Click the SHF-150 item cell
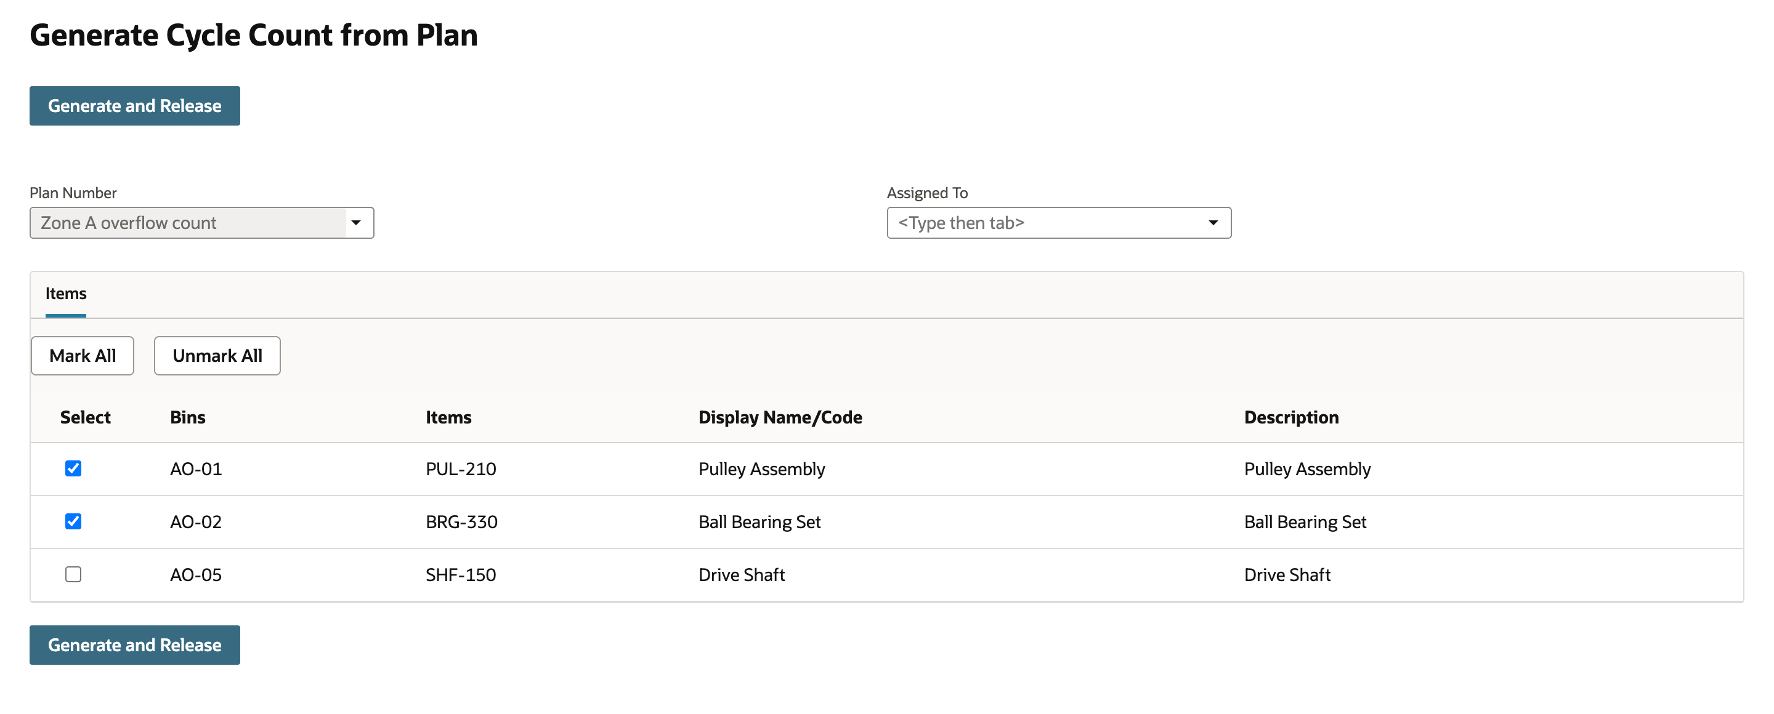 point(461,576)
